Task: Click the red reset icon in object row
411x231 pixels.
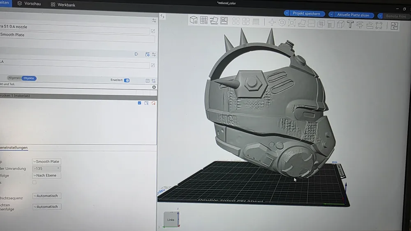Action: (153, 103)
